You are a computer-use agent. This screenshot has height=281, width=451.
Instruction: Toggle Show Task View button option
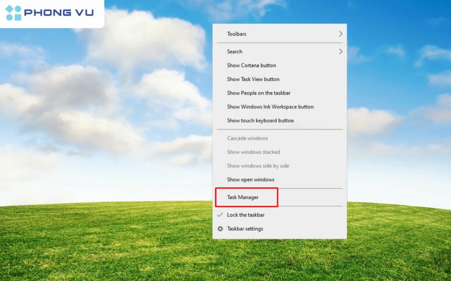pos(253,79)
